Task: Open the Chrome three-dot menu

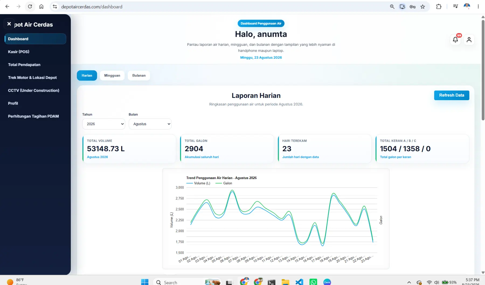Action: tap(478, 6)
